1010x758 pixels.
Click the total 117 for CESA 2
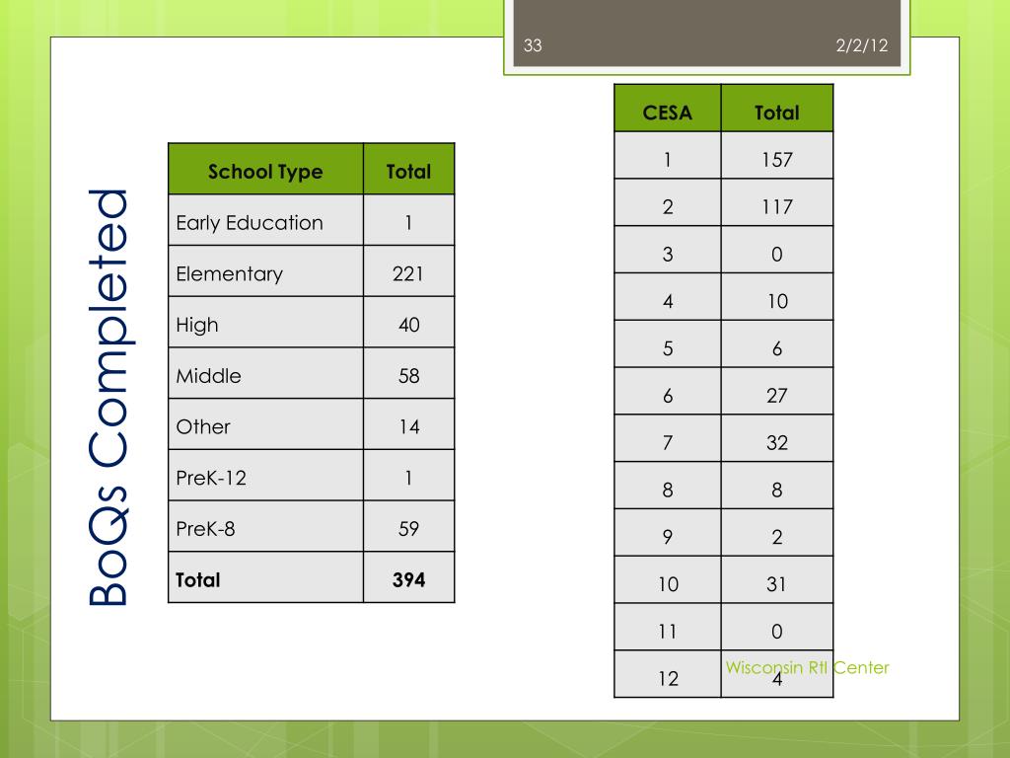(777, 207)
